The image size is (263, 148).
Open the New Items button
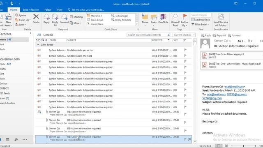point(8,20)
